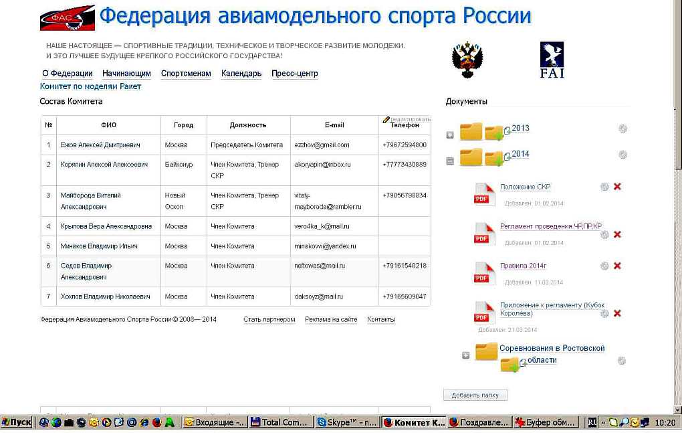Collapse the 2014 documents folder

(x=450, y=161)
